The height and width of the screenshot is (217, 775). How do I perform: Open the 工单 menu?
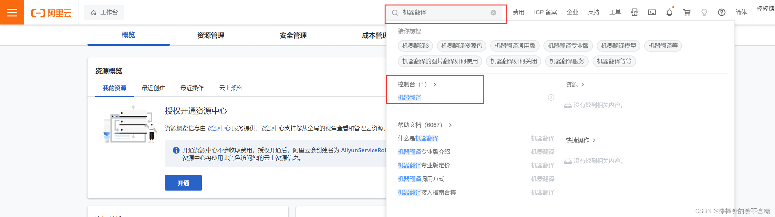tap(615, 12)
